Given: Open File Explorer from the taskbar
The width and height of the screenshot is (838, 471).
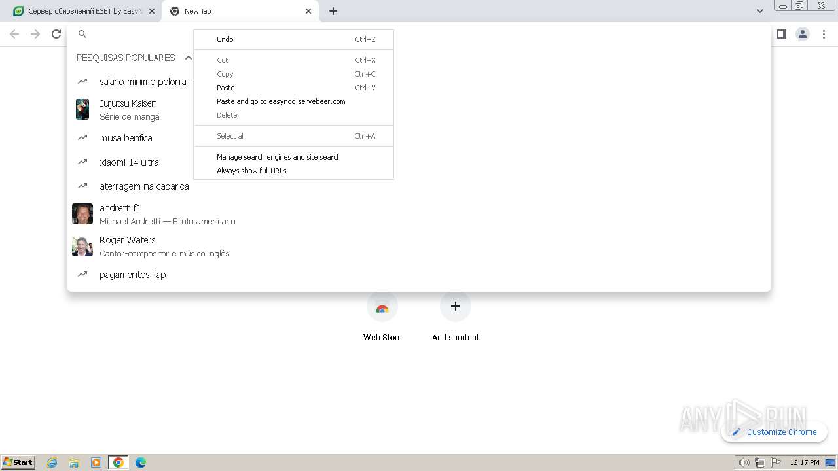Looking at the screenshot, I should click(74, 462).
